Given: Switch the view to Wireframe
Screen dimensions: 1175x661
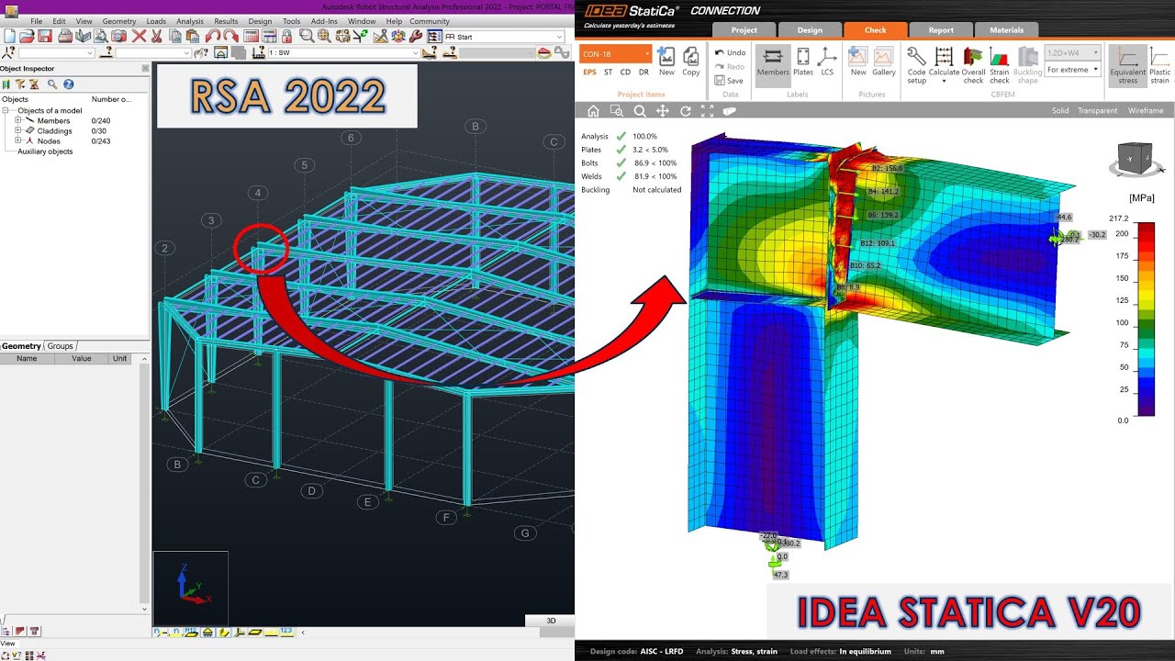Looking at the screenshot, I should 1145,110.
